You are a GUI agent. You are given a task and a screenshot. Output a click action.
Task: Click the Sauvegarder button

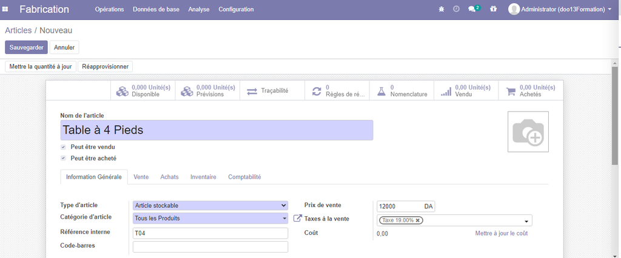coord(25,47)
